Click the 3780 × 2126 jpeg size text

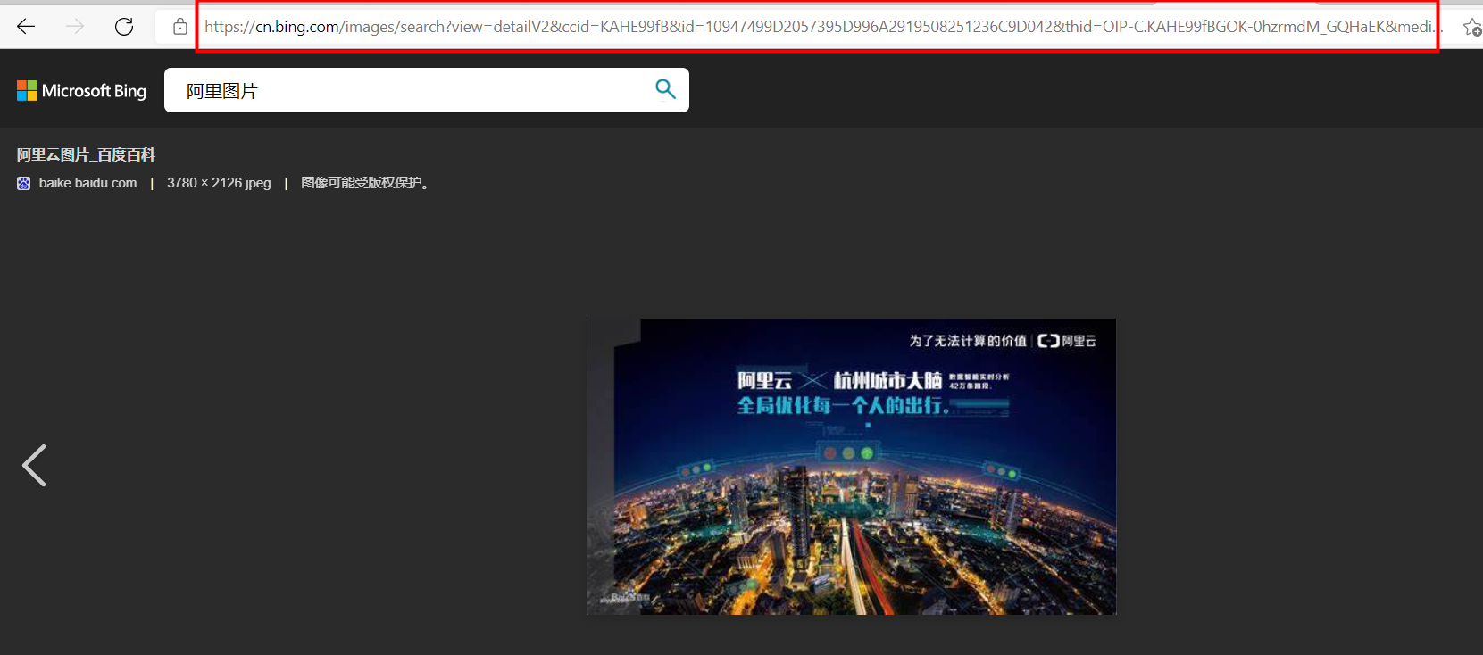tap(219, 183)
